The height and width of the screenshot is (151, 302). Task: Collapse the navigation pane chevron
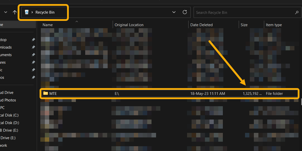pos(5,12)
